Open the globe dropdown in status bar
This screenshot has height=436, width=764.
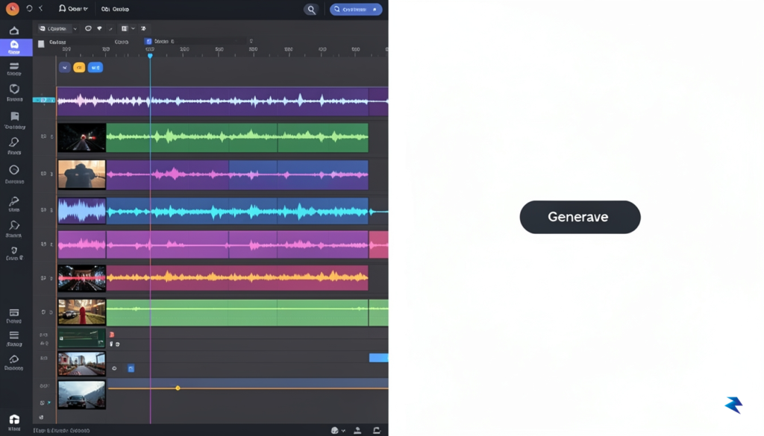[338, 430]
